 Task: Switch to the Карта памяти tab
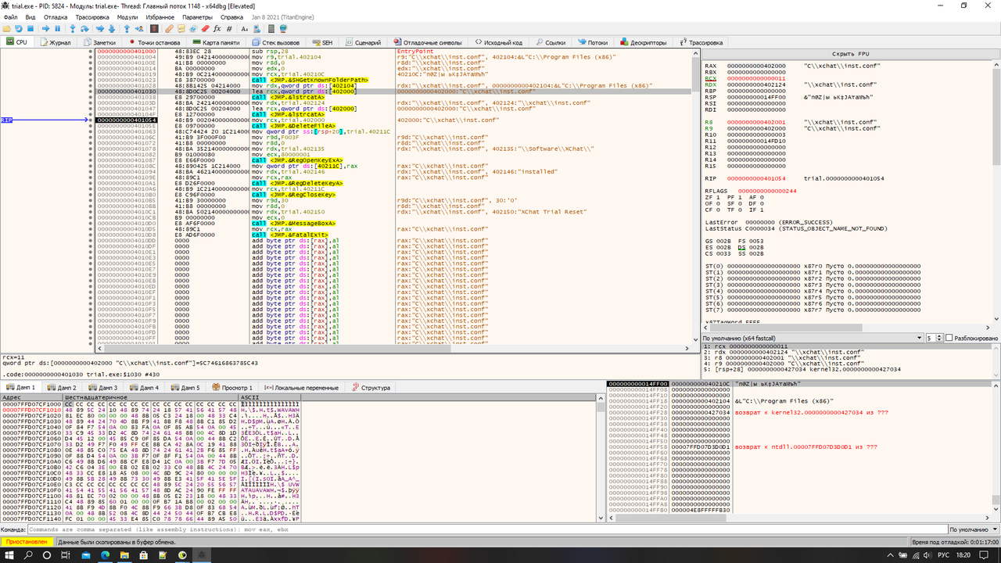(215, 42)
